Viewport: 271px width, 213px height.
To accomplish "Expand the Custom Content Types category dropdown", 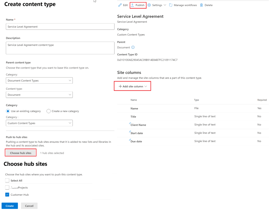I will coord(39,123).
